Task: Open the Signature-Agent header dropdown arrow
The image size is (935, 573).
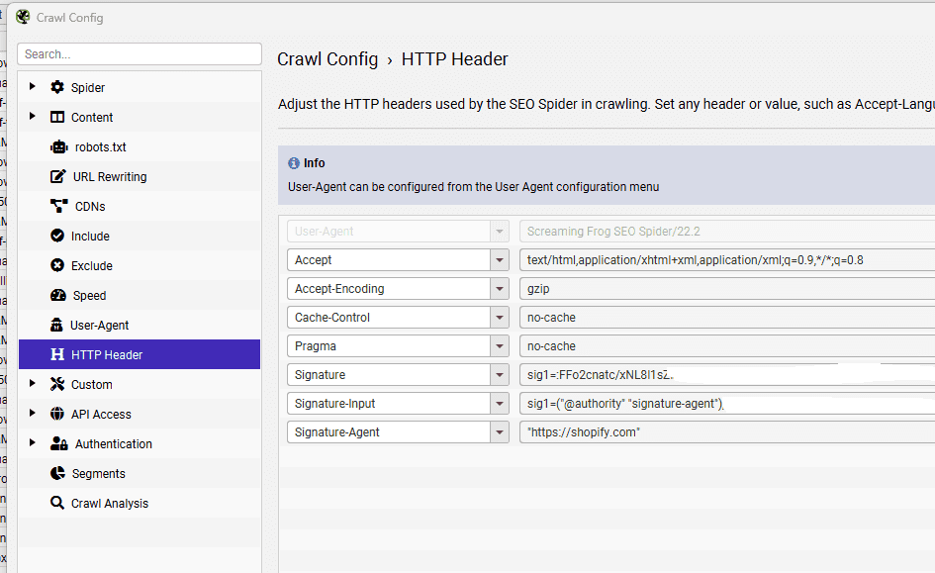Action: coord(500,432)
